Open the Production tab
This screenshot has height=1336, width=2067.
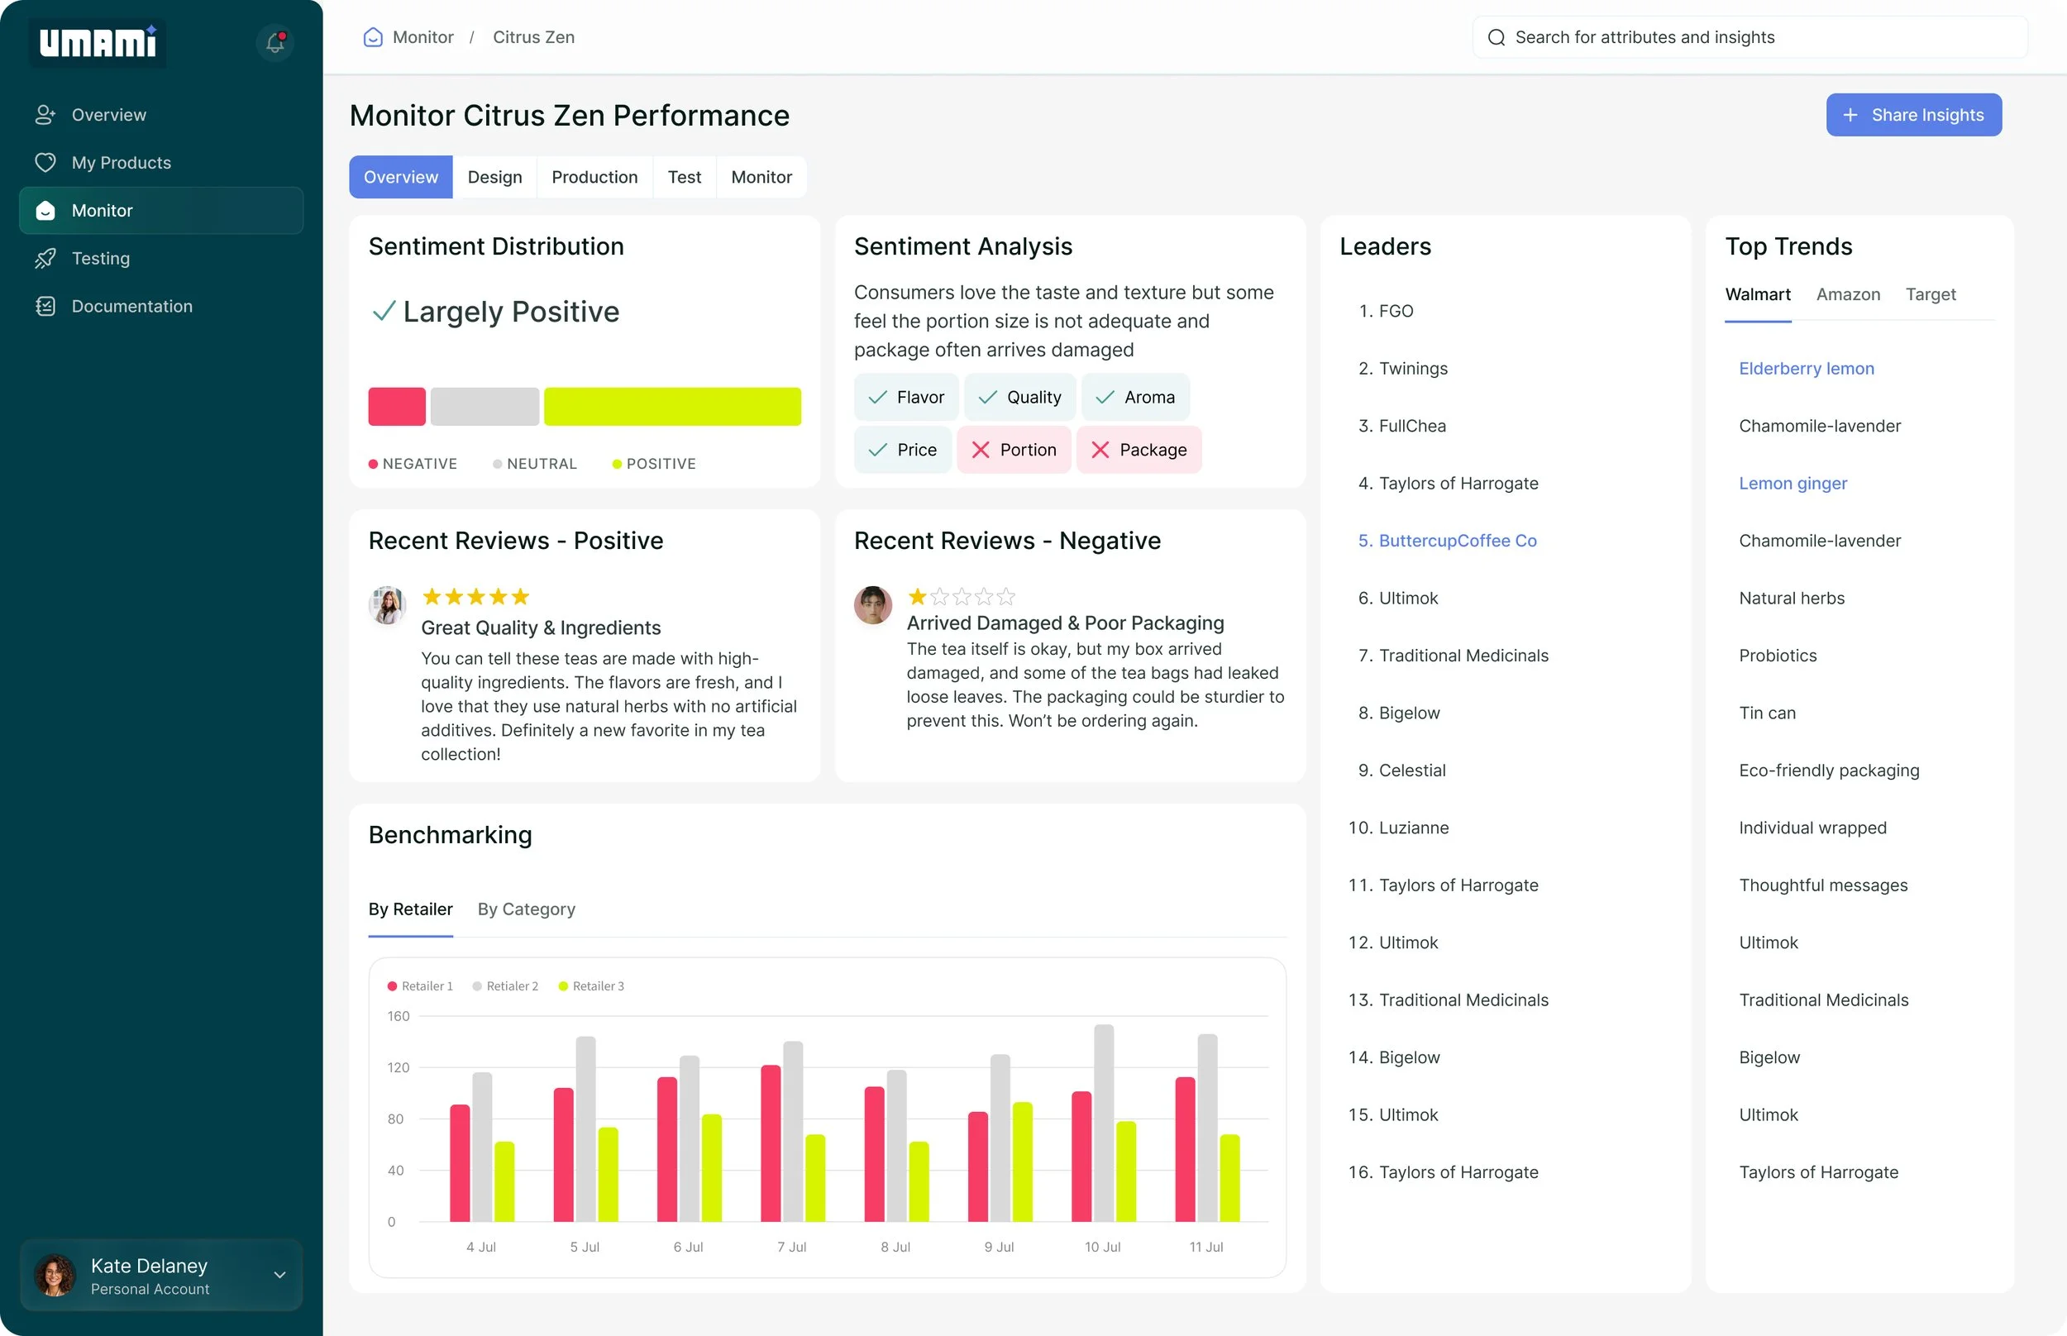point(594,177)
